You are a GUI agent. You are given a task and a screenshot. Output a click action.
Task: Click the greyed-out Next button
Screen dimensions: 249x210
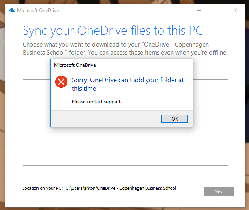coord(219,191)
